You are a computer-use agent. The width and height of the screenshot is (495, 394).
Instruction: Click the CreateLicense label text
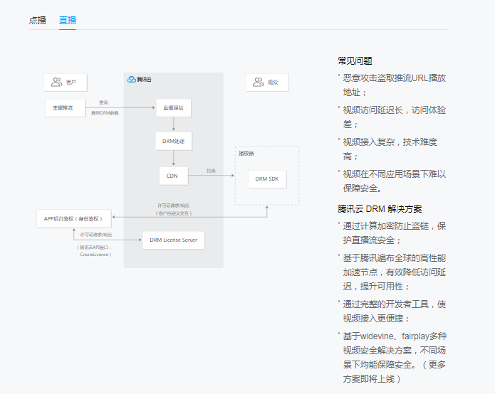pos(95,255)
